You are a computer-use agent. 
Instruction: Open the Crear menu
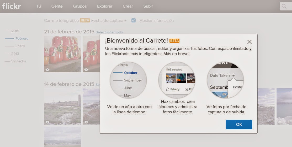pos(128,6)
